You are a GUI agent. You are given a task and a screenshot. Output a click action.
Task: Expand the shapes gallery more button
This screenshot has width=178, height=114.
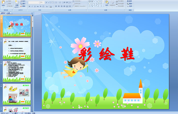(x=103, y=6)
